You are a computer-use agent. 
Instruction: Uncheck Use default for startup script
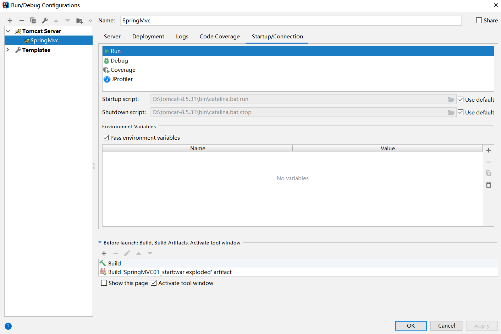(461, 99)
